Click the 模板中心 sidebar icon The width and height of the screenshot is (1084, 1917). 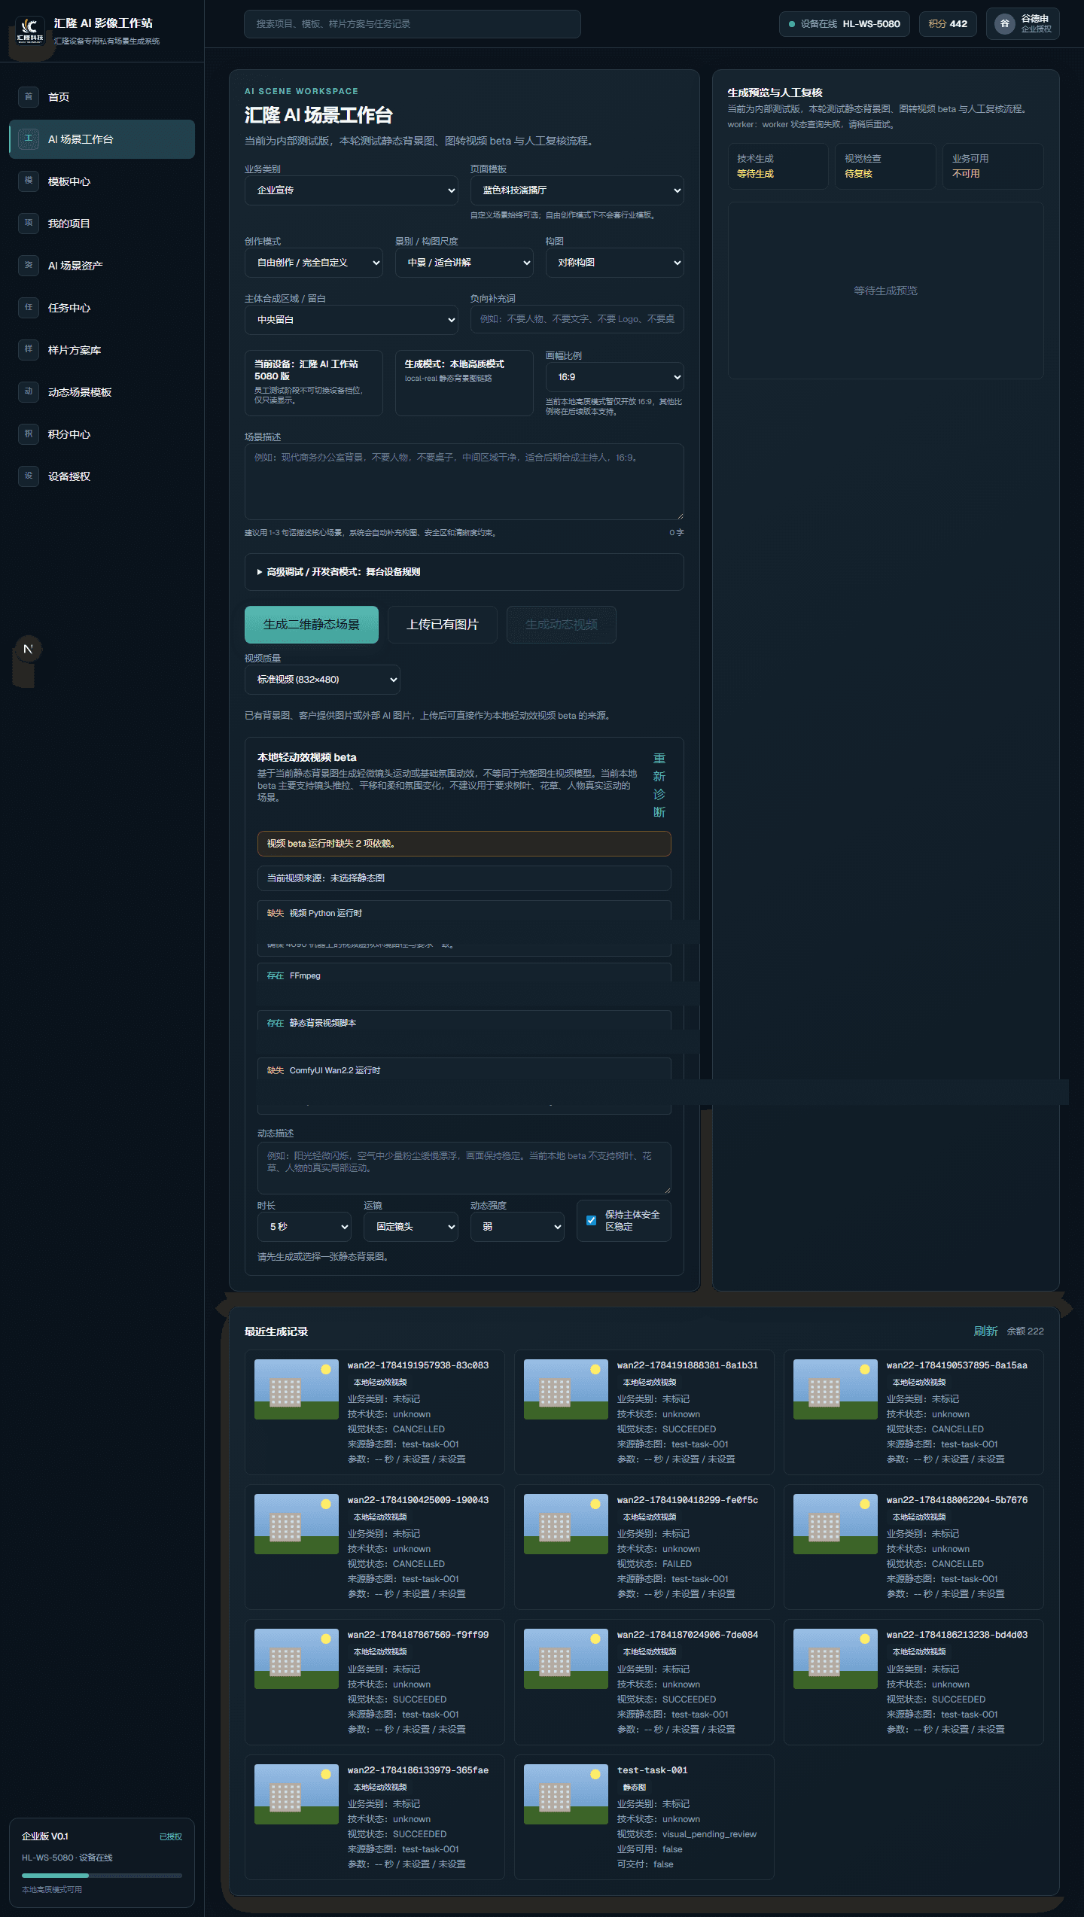[x=29, y=181]
